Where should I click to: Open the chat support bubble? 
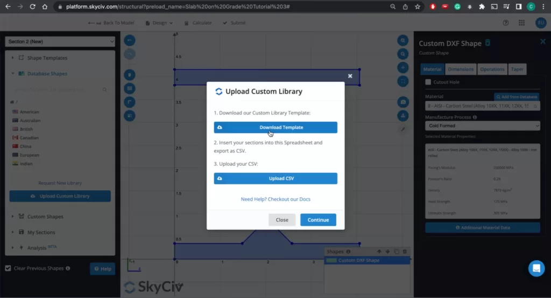[x=536, y=268]
